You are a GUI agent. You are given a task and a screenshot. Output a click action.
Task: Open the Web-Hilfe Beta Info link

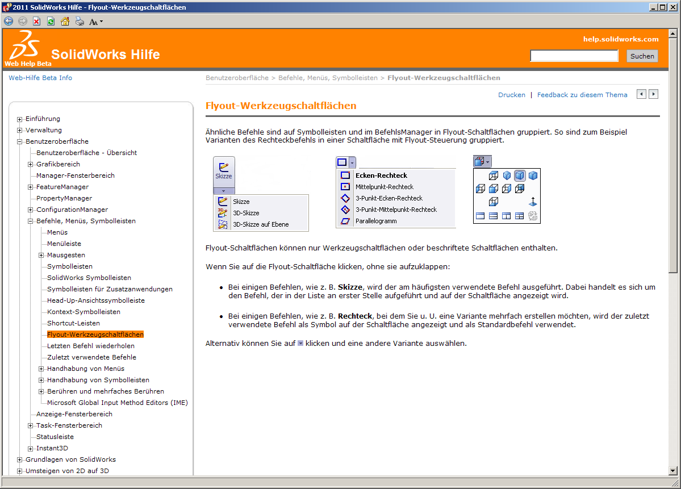pos(40,78)
